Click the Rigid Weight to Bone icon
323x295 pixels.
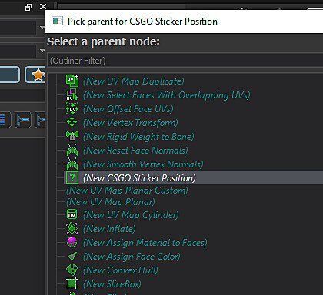click(72, 136)
